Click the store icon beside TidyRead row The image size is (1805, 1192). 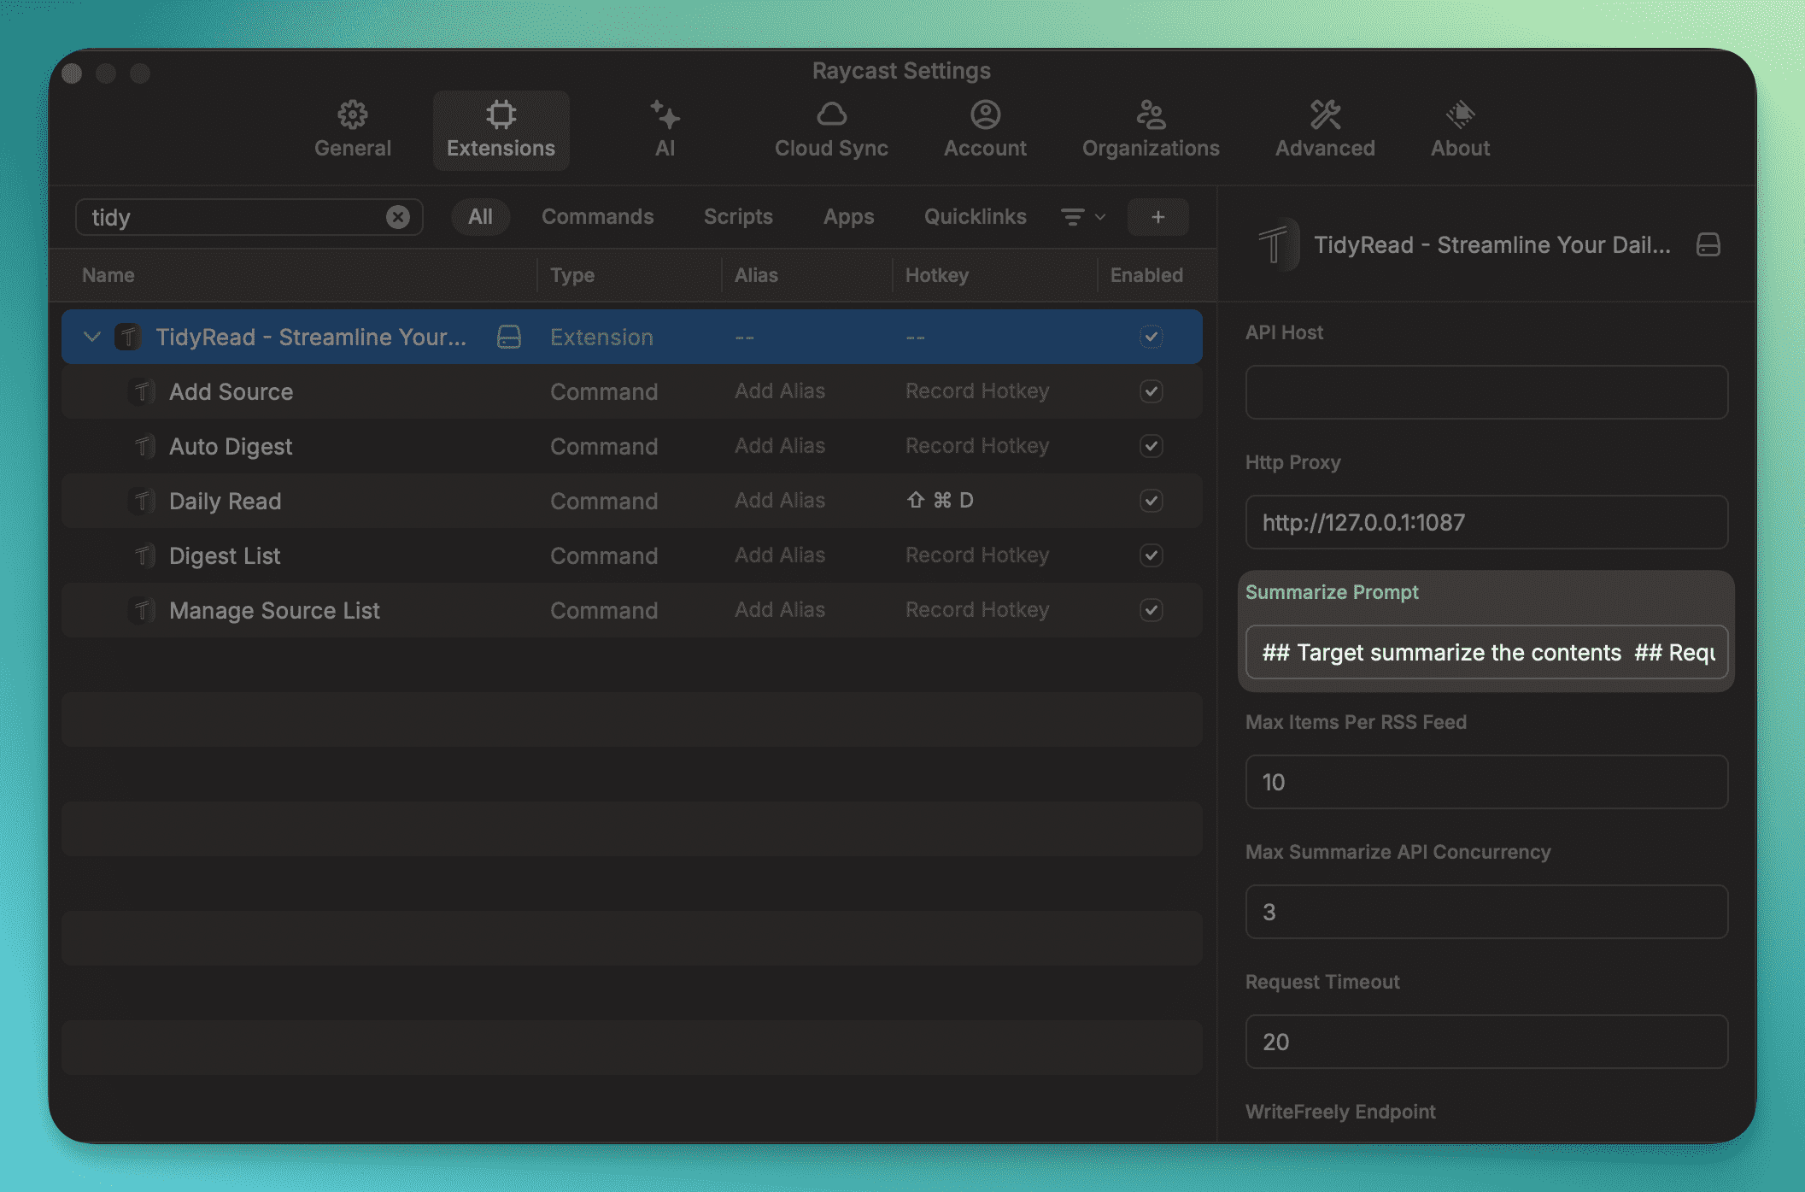point(509,337)
